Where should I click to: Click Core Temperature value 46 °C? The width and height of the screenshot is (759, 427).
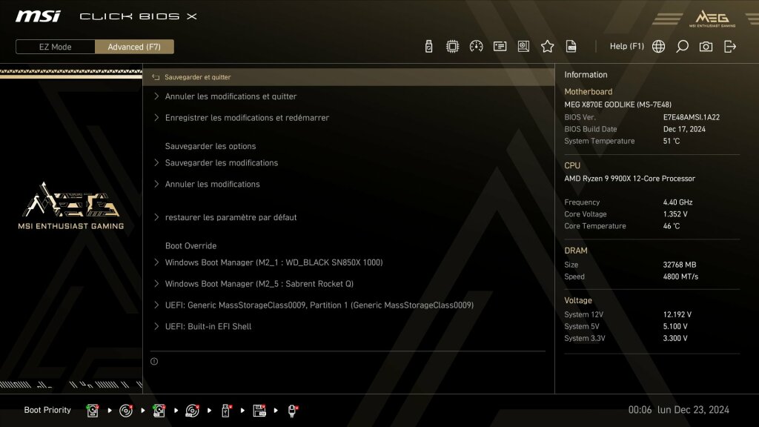tap(672, 226)
